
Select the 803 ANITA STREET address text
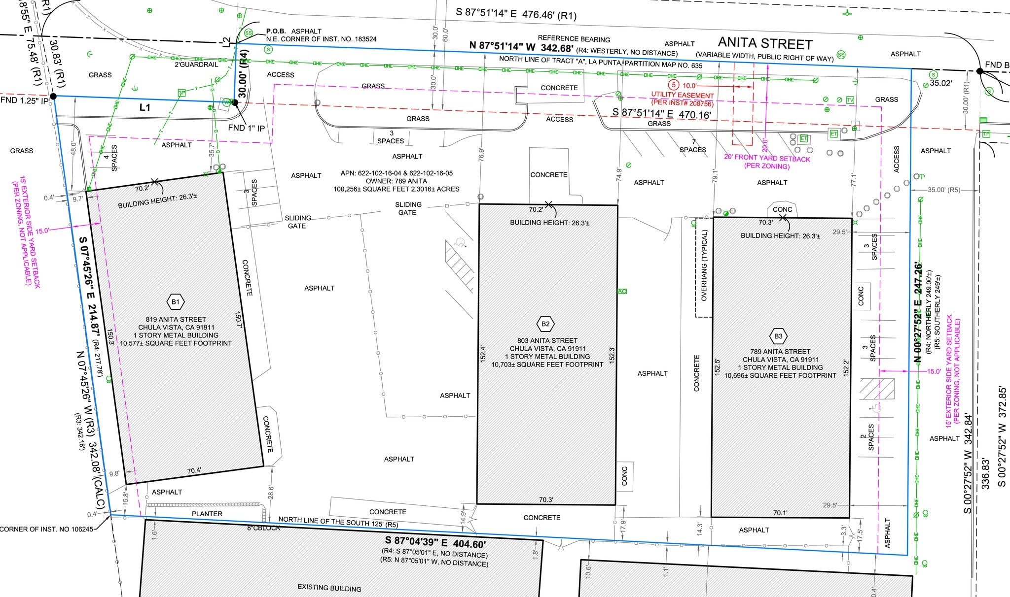coord(547,340)
